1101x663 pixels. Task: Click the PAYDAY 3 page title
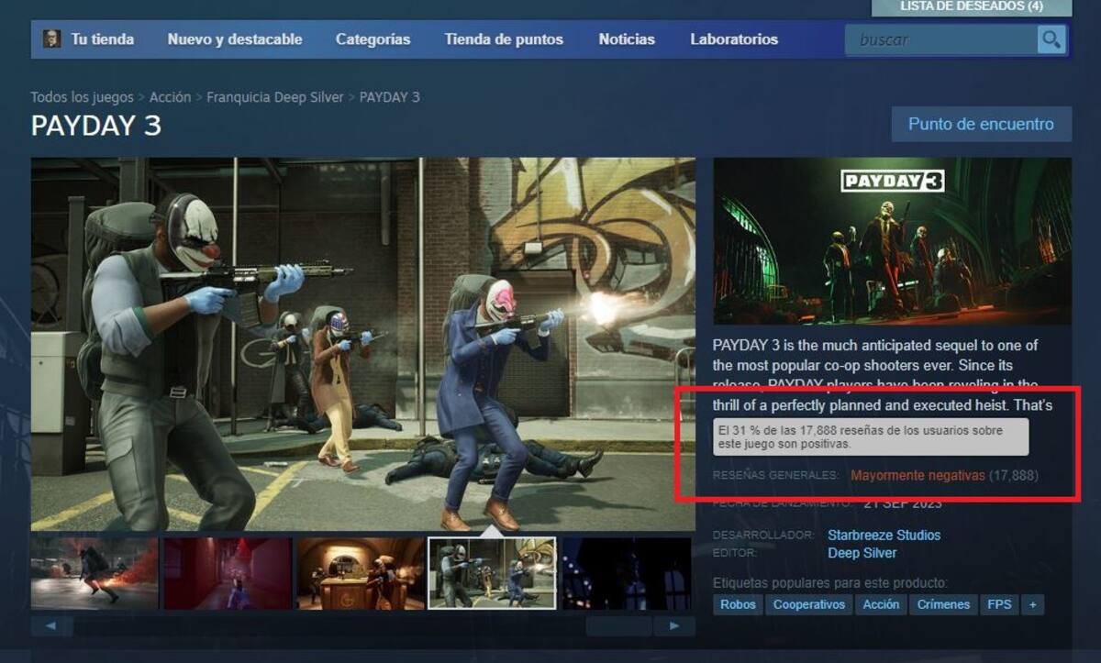(96, 126)
